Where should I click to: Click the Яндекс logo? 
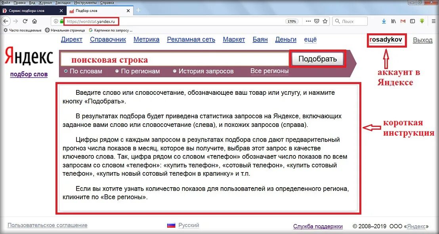click(x=29, y=57)
